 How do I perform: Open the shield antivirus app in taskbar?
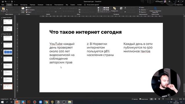[52, 102]
